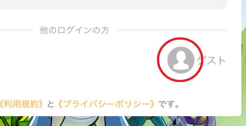
Task: Click the green leafy artwork at bottom left
Action: pos(14,121)
